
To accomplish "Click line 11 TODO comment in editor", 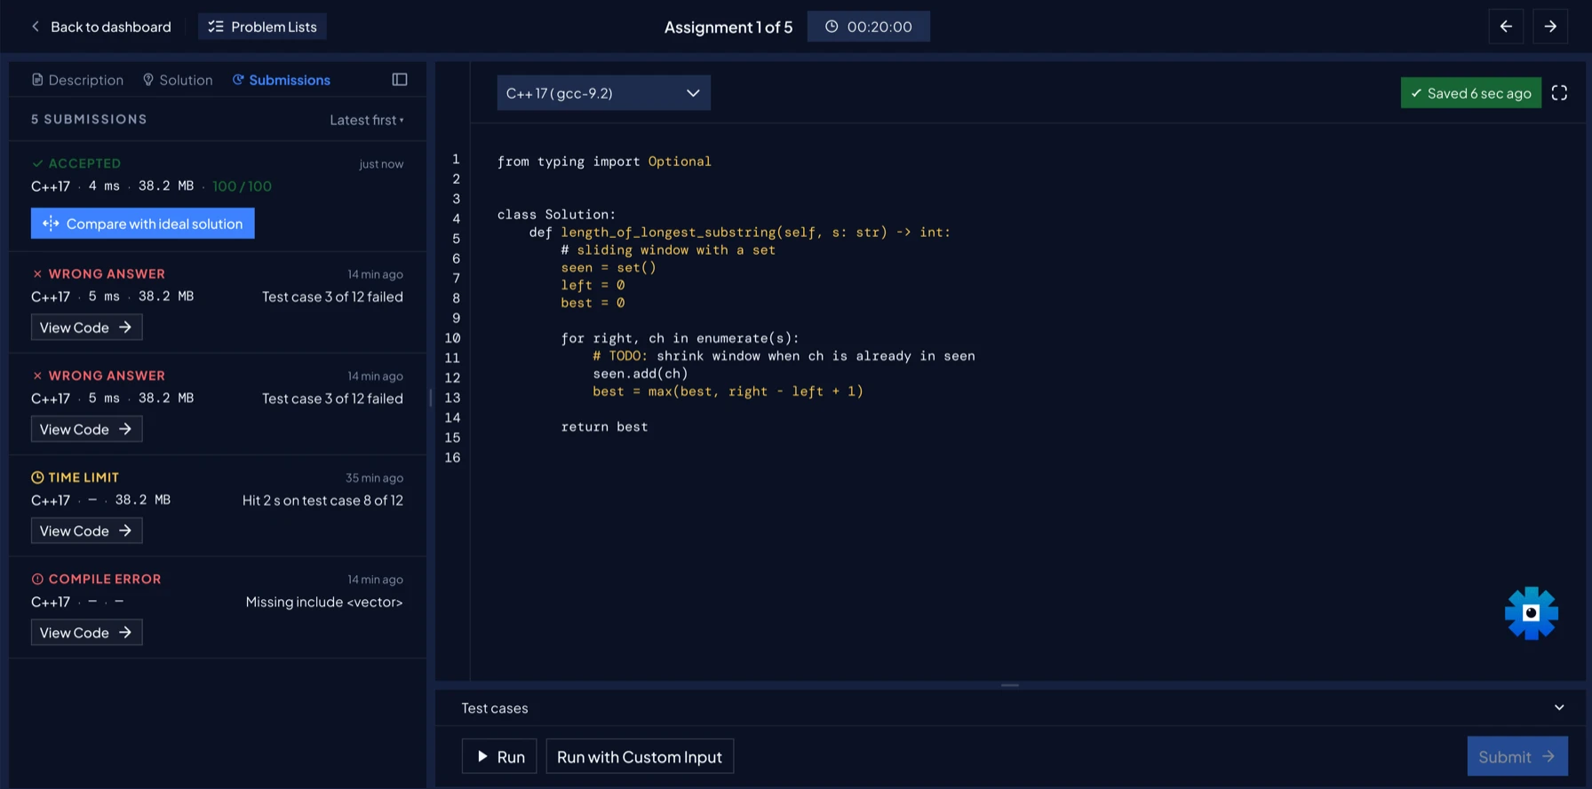I will [x=784, y=356].
